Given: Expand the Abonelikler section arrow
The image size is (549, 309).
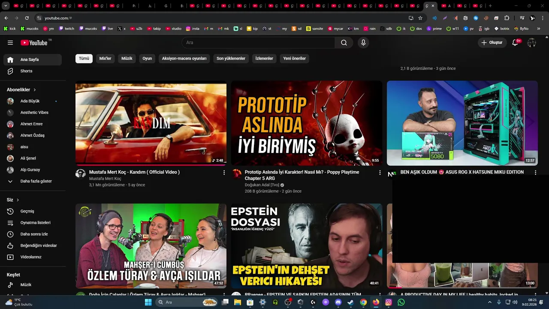Looking at the screenshot, I should point(35,90).
